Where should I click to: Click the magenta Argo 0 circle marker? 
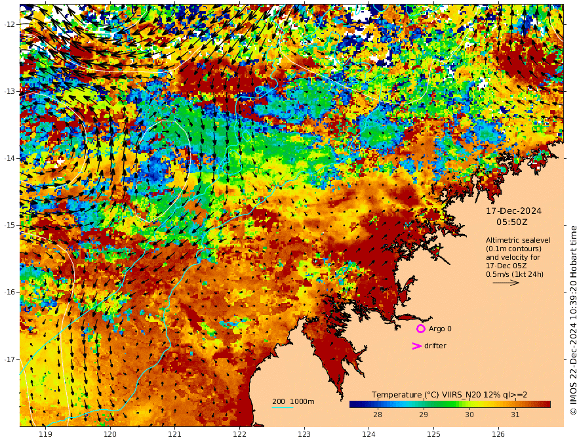click(420, 329)
